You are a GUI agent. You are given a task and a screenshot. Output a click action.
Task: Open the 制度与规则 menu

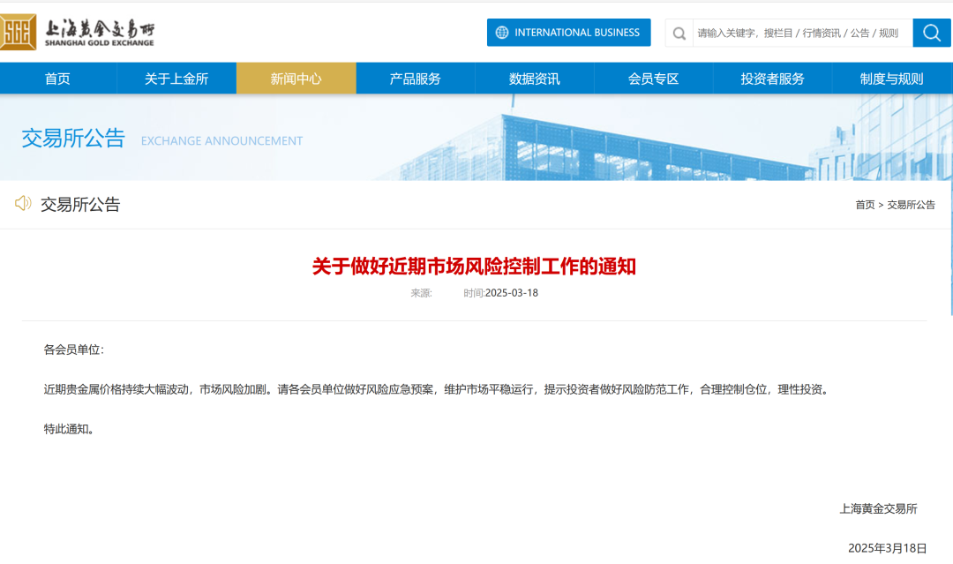[891, 79]
